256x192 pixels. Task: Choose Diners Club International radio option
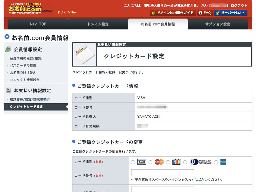point(185,162)
